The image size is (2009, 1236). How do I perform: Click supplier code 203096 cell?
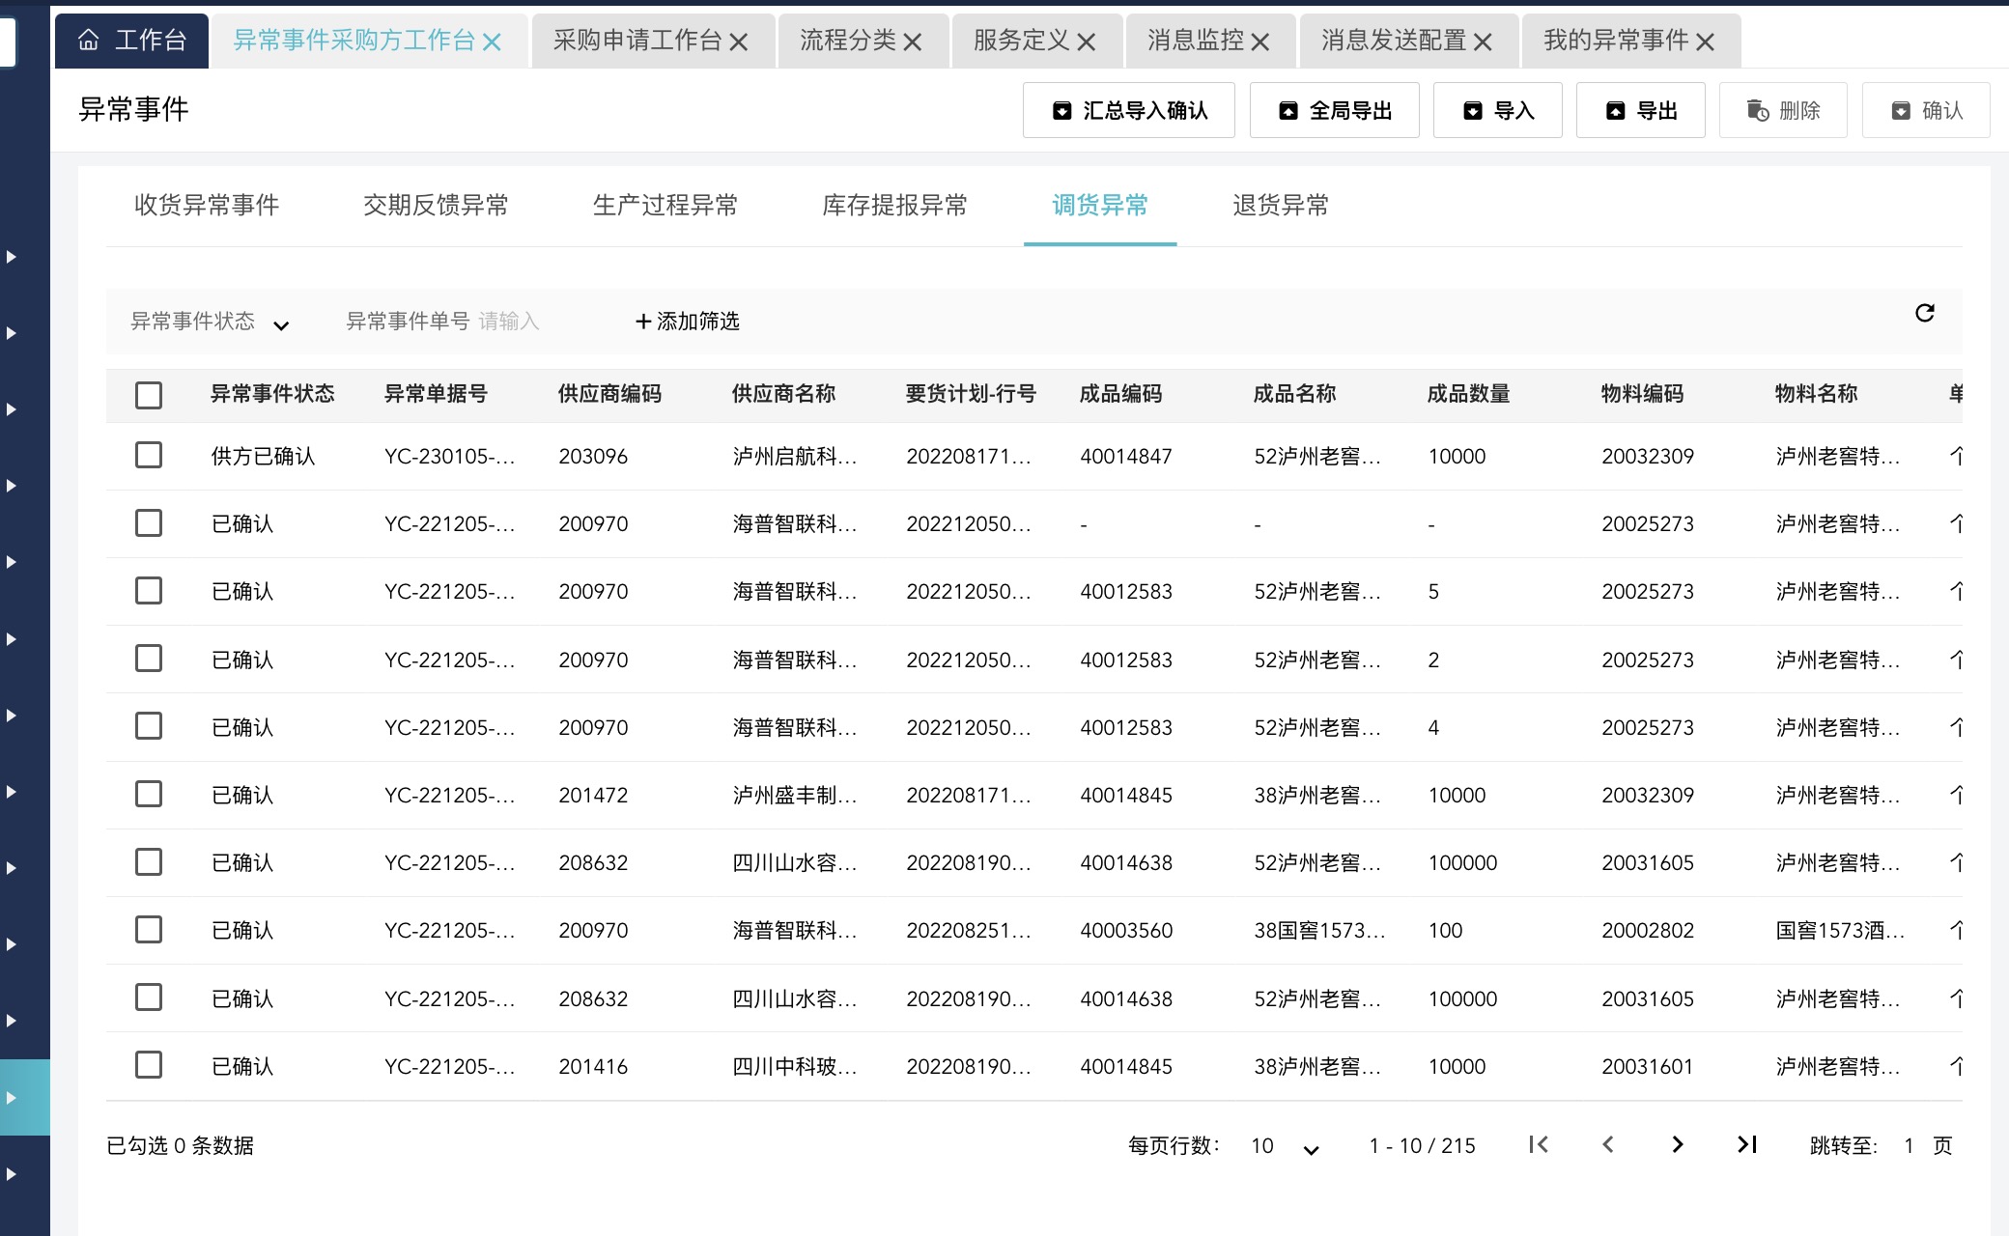(x=593, y=457)
